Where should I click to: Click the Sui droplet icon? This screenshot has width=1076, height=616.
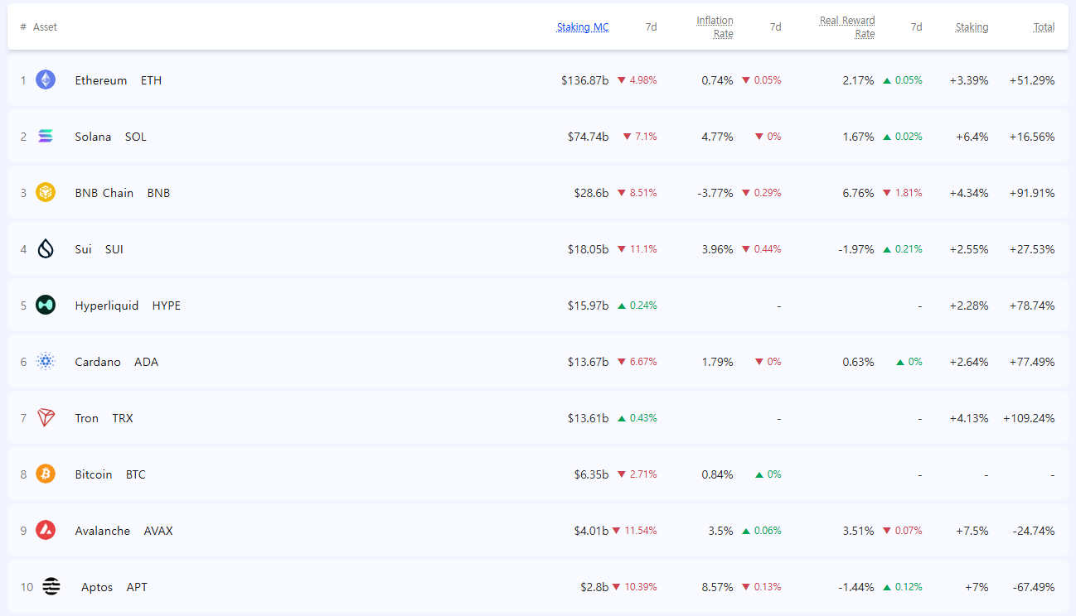pyautogui.click(x=46, y=249)
